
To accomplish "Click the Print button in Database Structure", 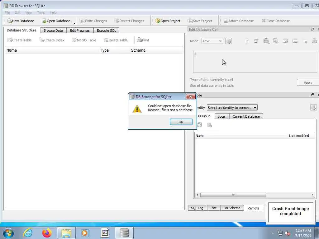I will coord(143,40).
